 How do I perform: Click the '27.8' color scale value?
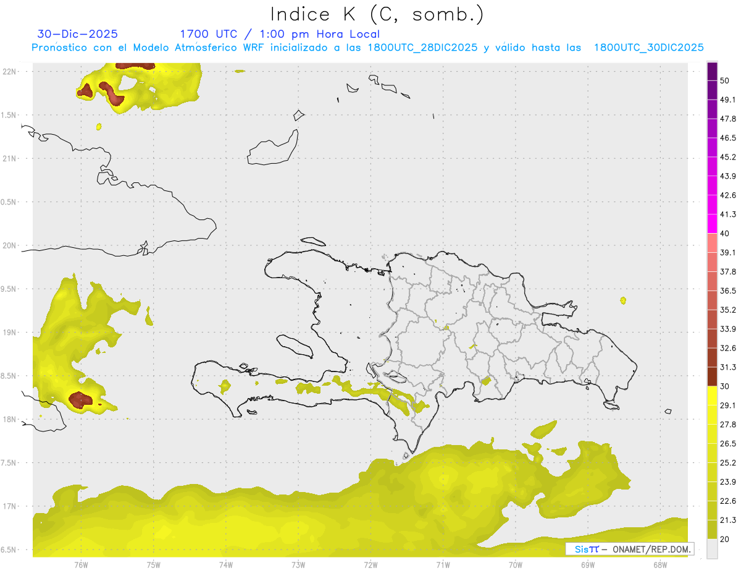728,425
